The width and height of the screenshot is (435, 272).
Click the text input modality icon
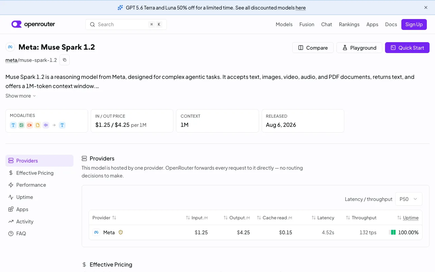13,125
